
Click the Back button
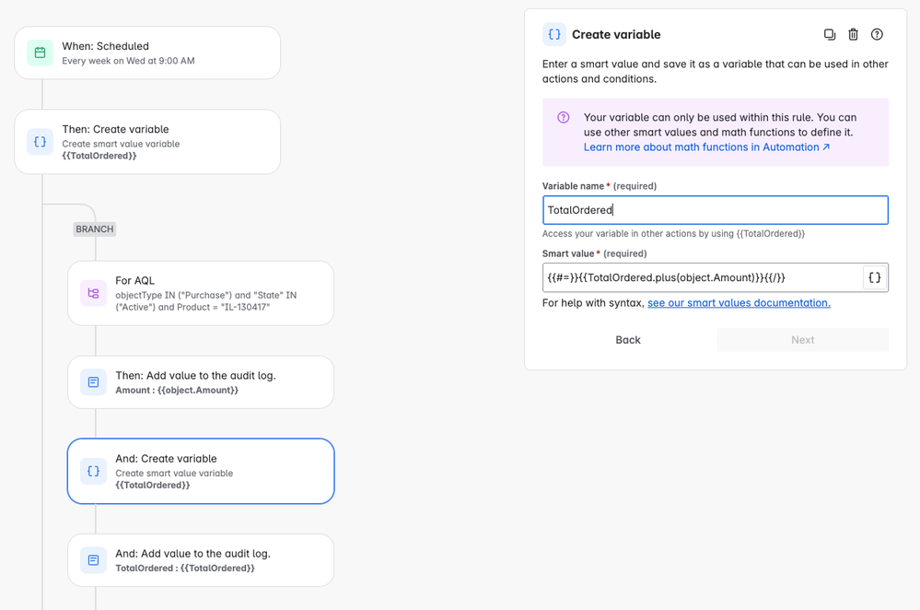click(x=627, y=339)
